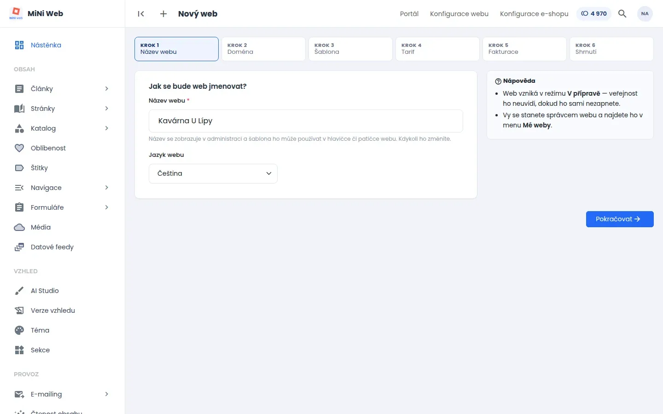Click the AI Studio brush icon
The width and height of the screenshot is (663, 414).
pyautogui.click(x=19, y=291)
